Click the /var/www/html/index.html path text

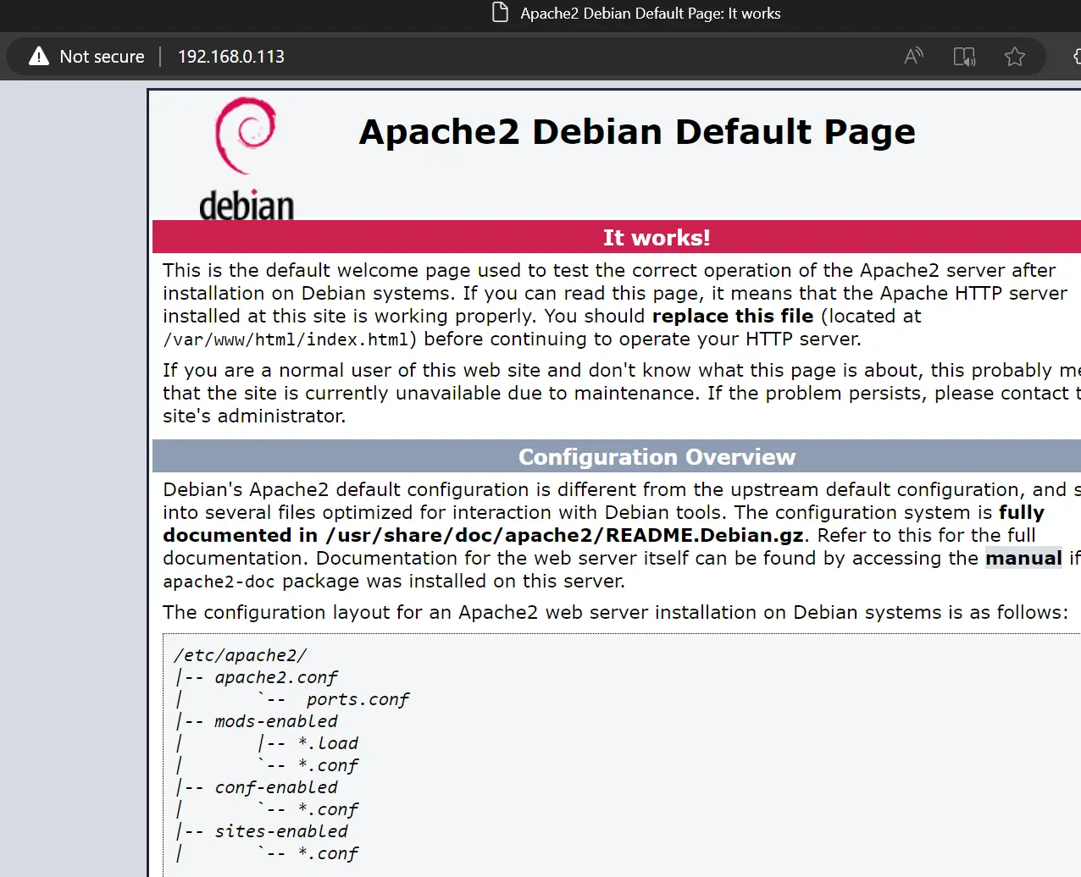[286, 339]
